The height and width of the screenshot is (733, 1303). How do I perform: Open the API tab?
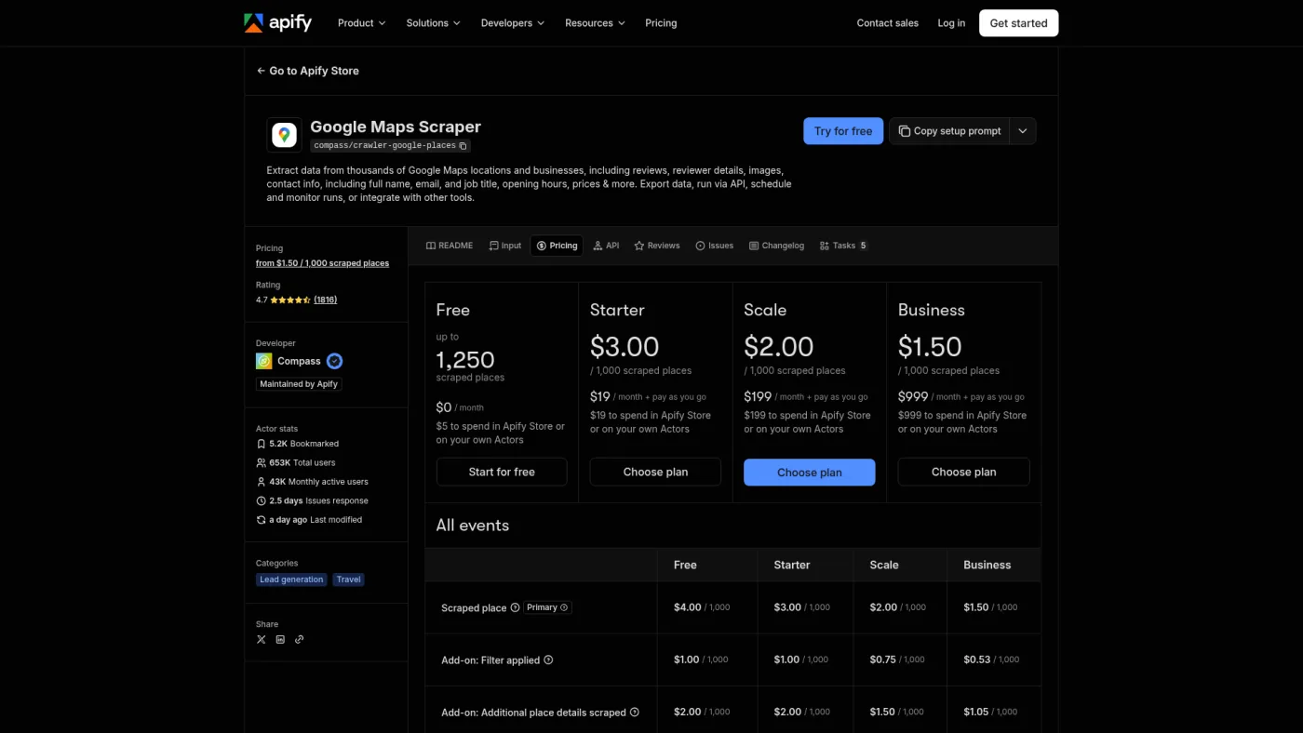click(606, 246)
